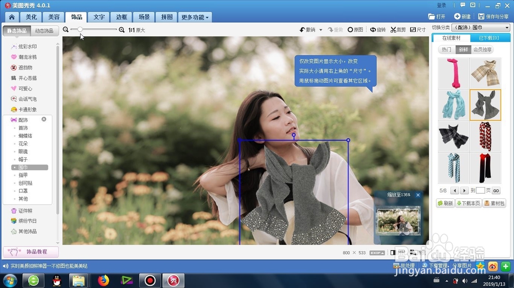This screenshot has width=514, height=288.
Task: Open 开心恶搞 category
Action: (x=24, y=78)
